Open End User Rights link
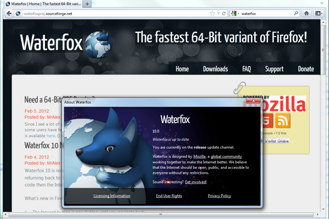The image size is (329, 219). pyautogui.click(x=169, y=196)
